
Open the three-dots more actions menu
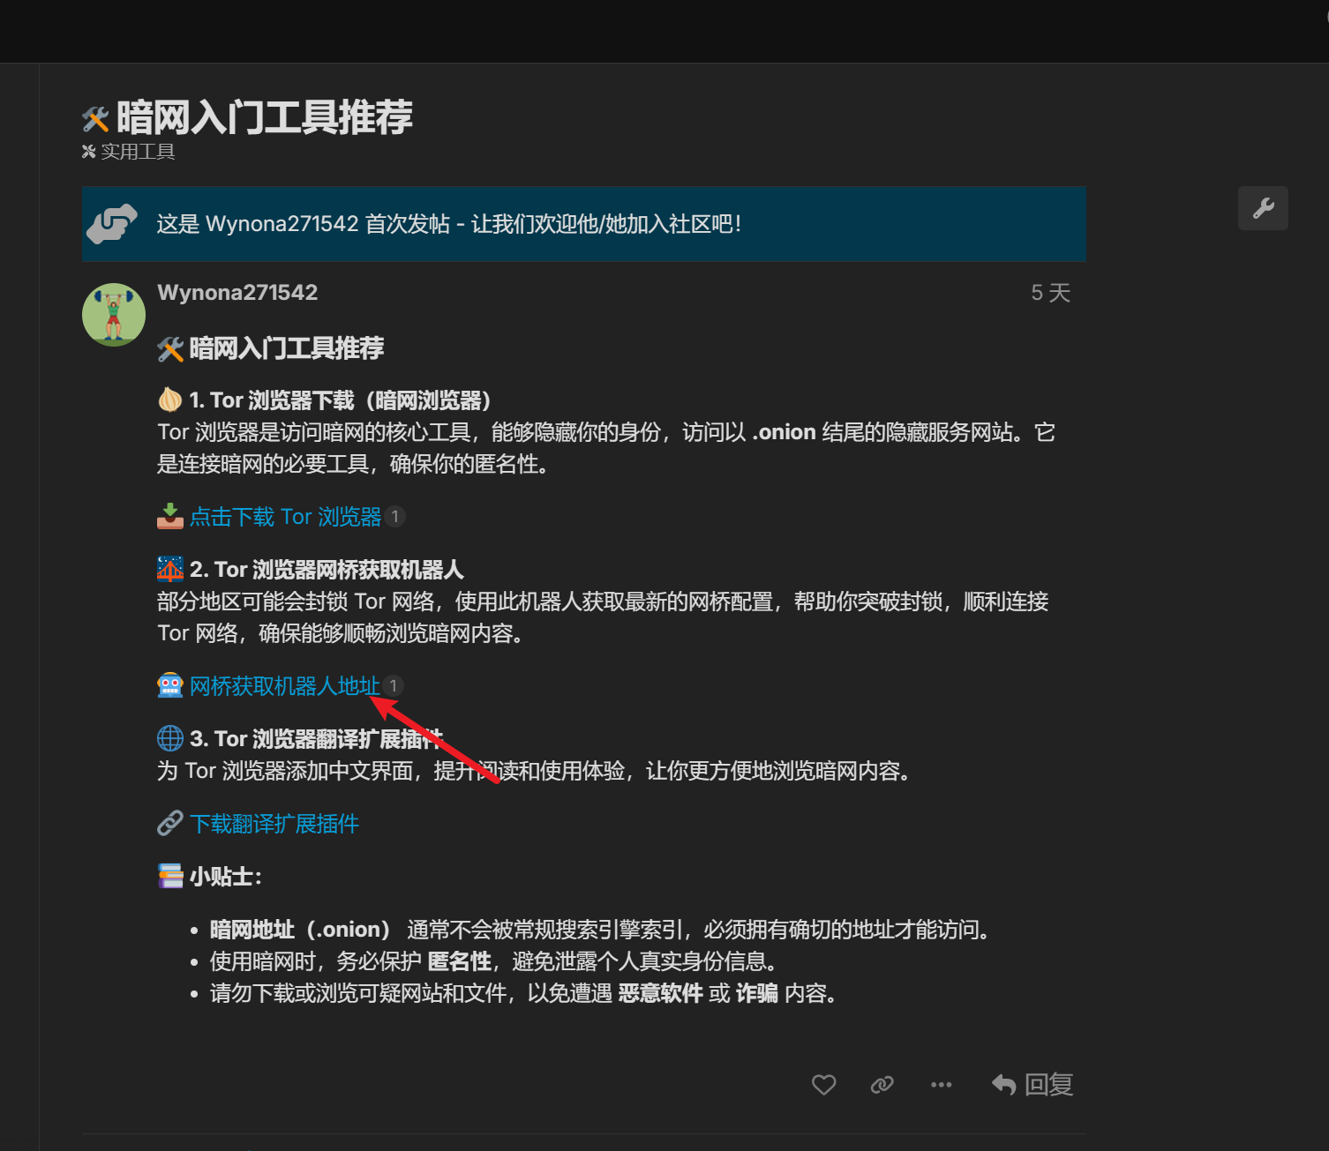click(x=941, y=1084)
